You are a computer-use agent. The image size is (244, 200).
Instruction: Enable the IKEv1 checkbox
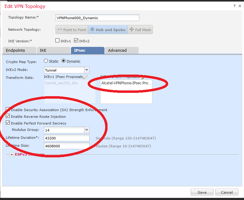coord(57,40)
